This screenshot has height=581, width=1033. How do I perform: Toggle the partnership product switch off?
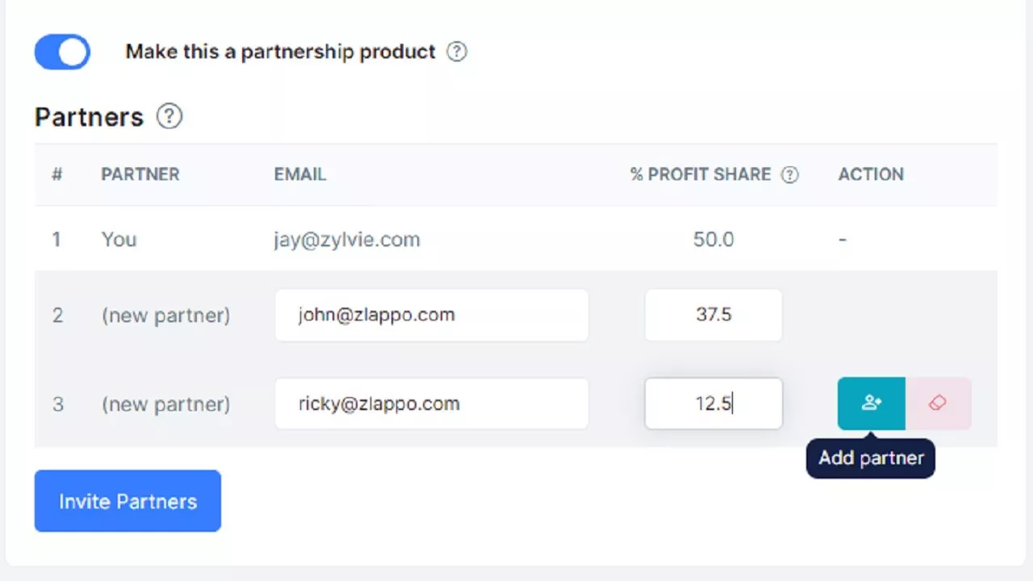click(62, 52)
